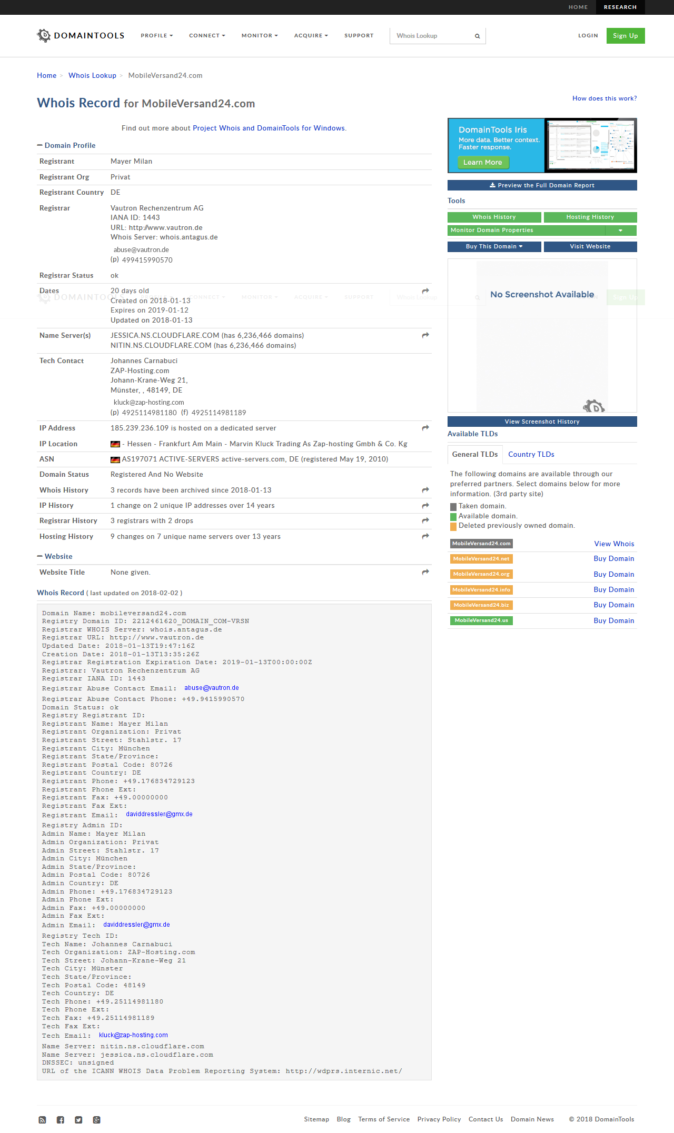Click Buy Domain for MobileVersand24.org
The image size is (674, 1133).
[x=614, y=574]
